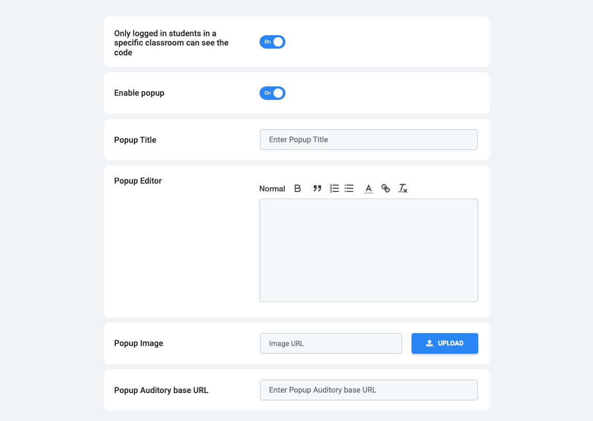Click the upload arrow icon
Screen dimensions: 593x421
pos(429,343)
